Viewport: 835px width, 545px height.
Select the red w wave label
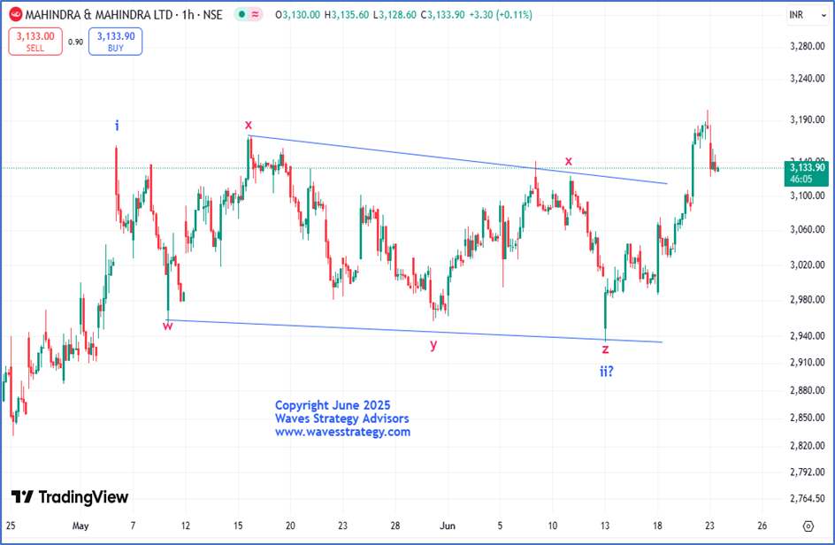[168, 326]
